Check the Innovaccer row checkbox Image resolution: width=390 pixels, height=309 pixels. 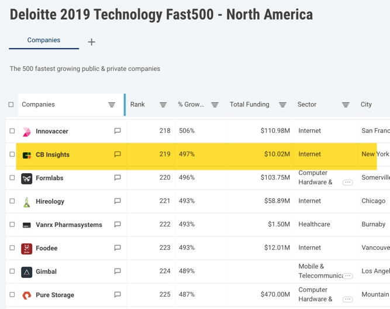pos(12,131)
